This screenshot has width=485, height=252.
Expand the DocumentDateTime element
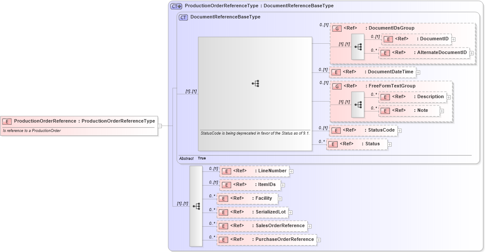click(x=418, y=72)
